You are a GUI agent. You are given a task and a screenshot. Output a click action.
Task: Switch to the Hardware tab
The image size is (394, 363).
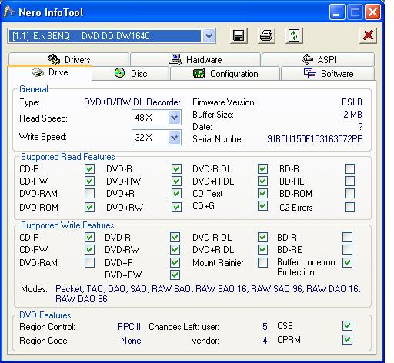(x=195, y=59)
